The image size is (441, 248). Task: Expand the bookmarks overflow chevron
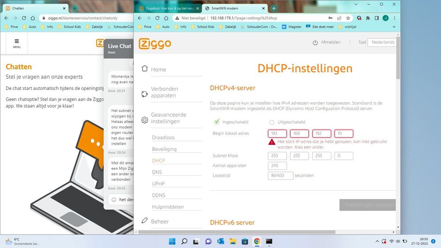click(x=394, y=27)
